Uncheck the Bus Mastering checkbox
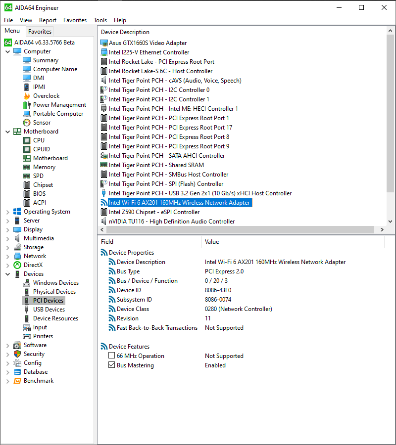This screenshot has height=445, width=396. point(111,365)
